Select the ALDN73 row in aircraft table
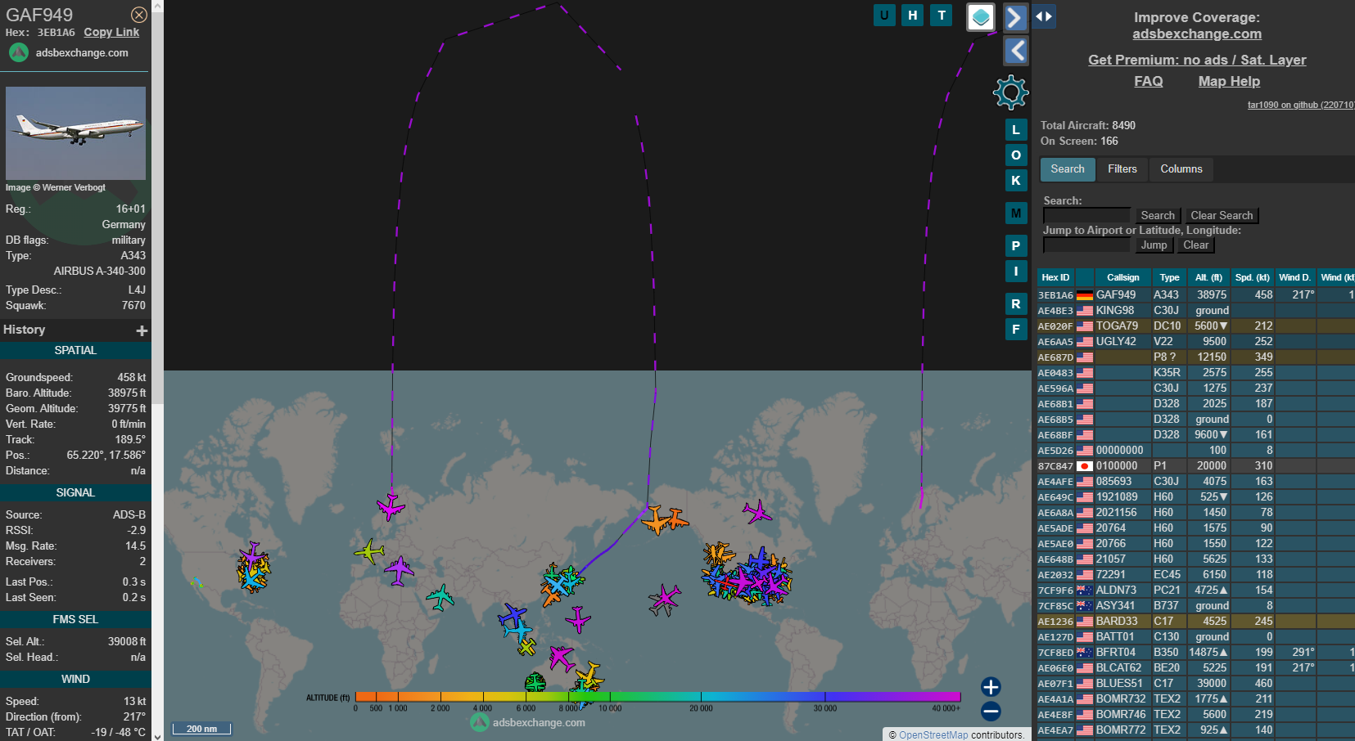The height and width of the screenshot is (741, 1355). [x=1195, y=591]
